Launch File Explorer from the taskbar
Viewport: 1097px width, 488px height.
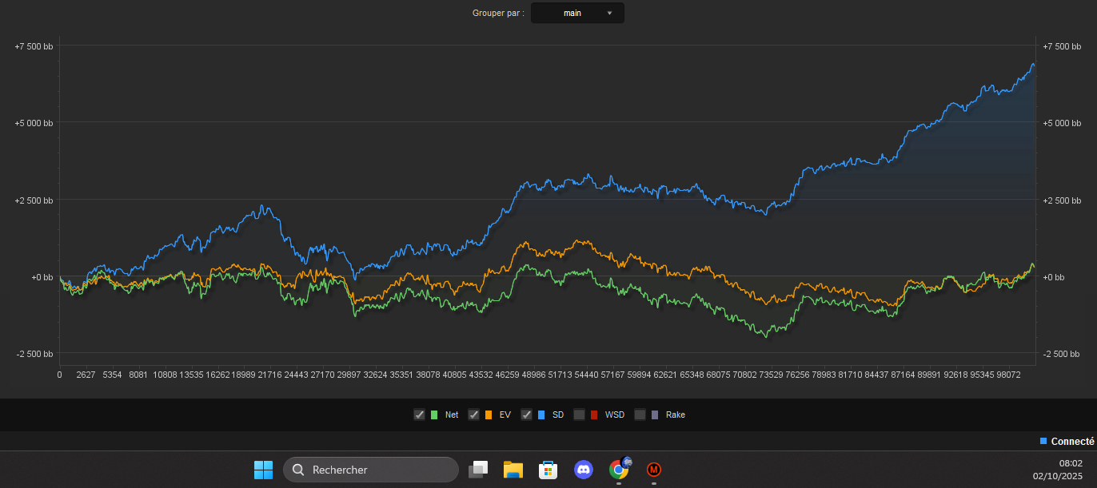pyautogui.click(x=513, y=470)
